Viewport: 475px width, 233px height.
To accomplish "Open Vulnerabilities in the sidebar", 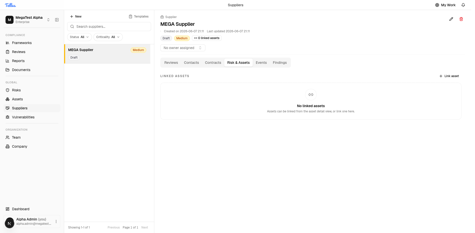I will point(32,117).
